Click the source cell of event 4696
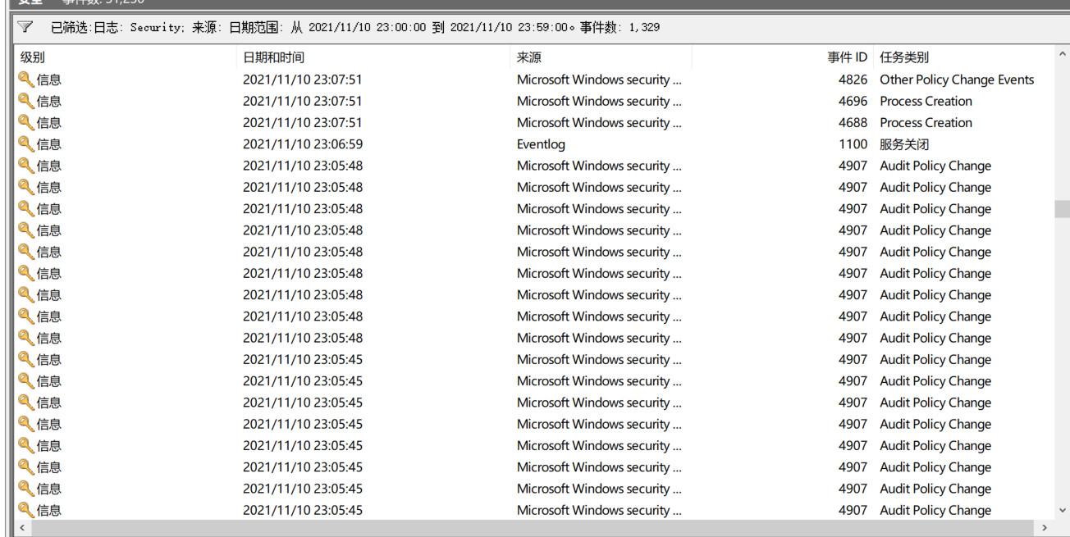 tap(599, 101)
